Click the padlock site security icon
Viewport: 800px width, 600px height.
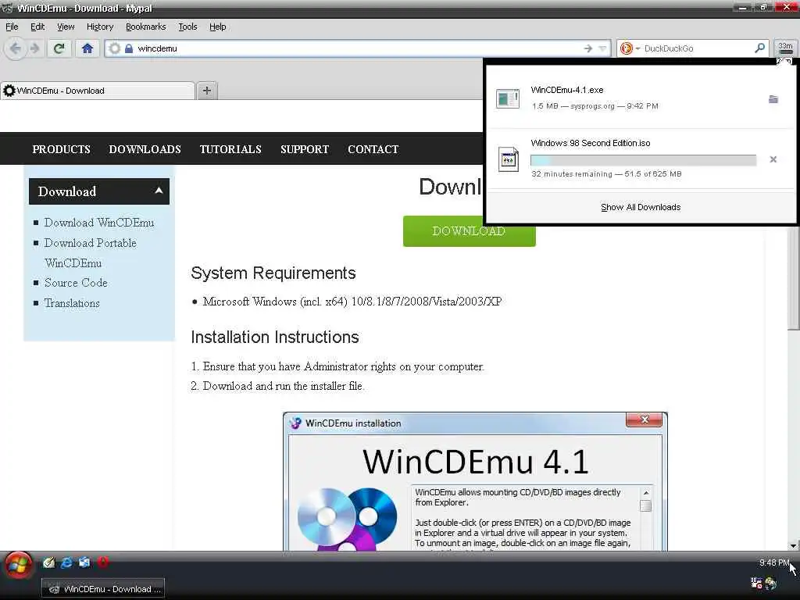[x=129, y=48]
